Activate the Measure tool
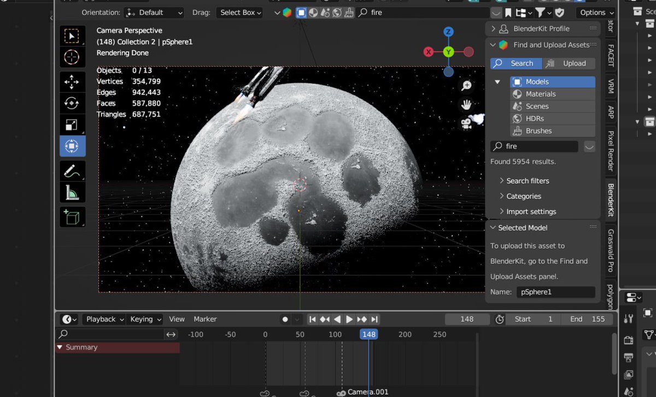The height and width of the screenshot is (397, 656). (x=72, y=192)
